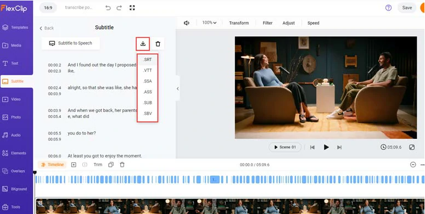
Task: Enter fullscreen editor mode icon
Action: [x=132, y=8]
